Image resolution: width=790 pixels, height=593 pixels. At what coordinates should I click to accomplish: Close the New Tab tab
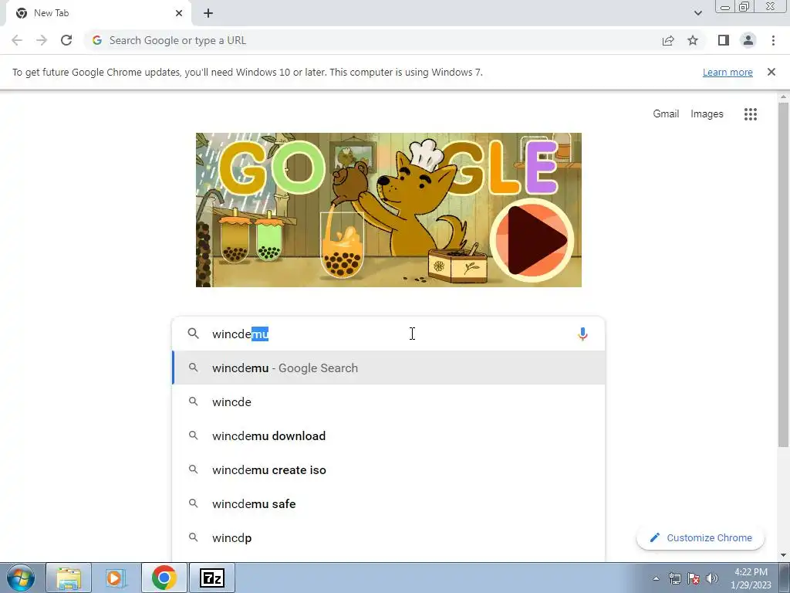point(179,13)
